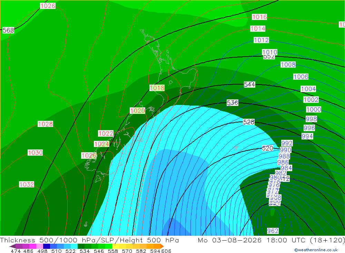The image size is (345, 253).
Task: Select the dark green 534 legend swatch
Action: [81, 246]
